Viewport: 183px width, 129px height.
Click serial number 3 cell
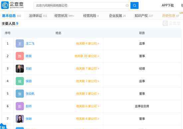[x=8, y=69]
